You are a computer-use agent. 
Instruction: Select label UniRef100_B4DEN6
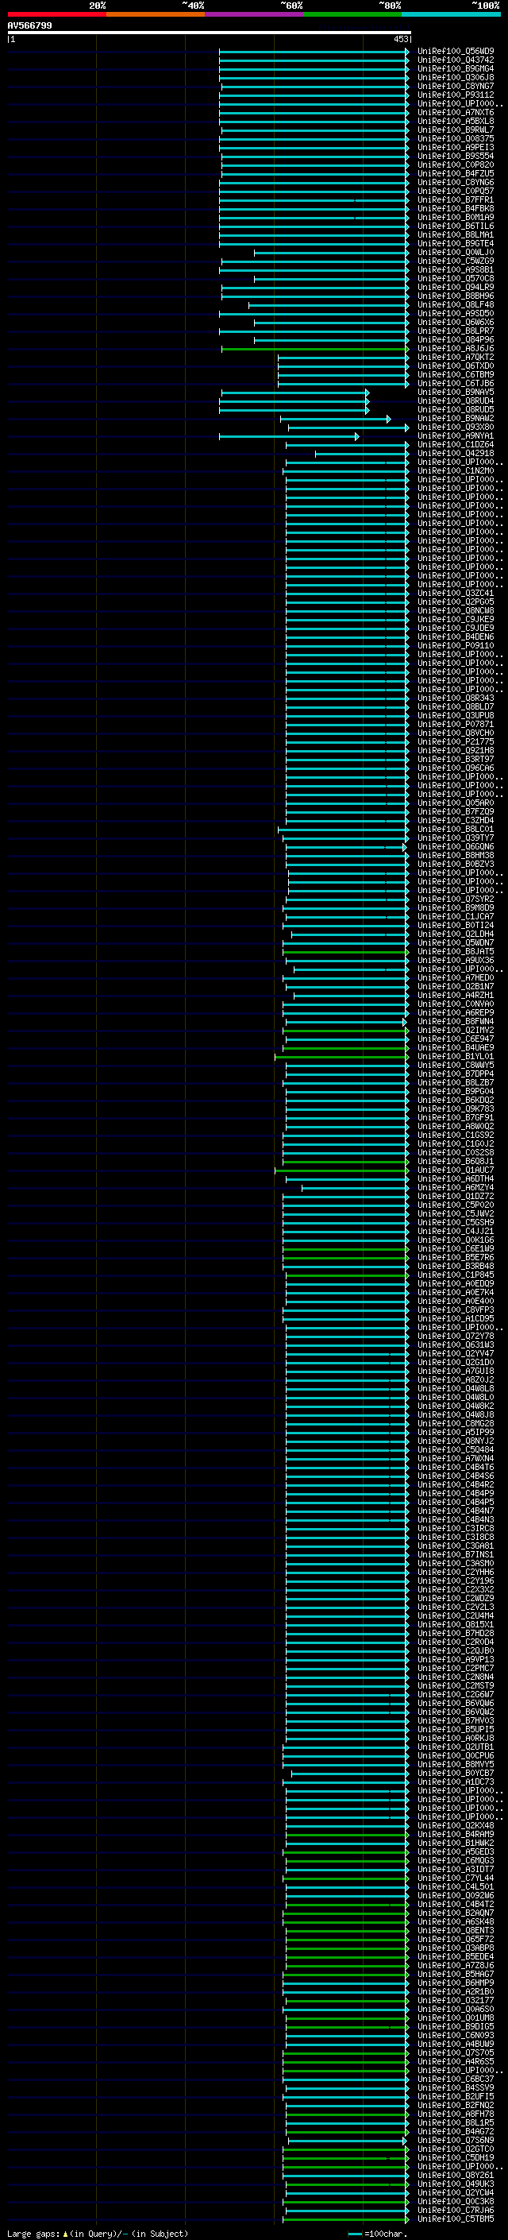click(455, 637)
